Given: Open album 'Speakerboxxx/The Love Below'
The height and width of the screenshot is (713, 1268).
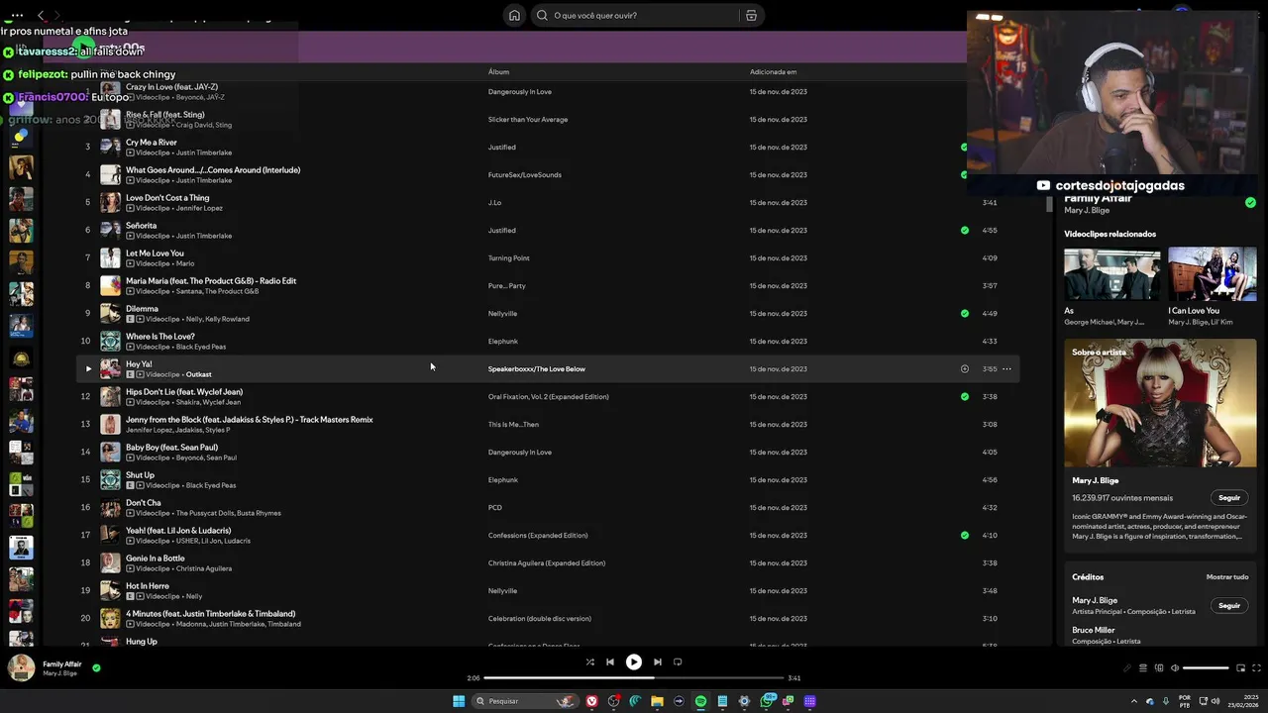Looking at the screenshot, I should tap(536, 368).
